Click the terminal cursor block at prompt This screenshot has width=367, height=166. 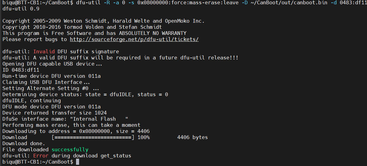(x=78, y=162)
